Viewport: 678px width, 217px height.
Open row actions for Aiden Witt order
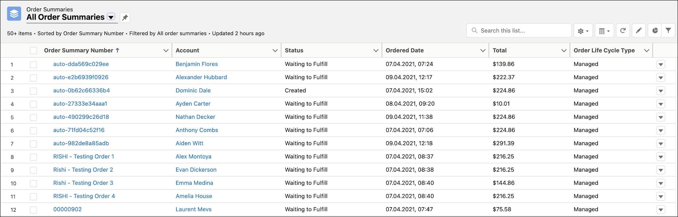(x=661, y=144)
